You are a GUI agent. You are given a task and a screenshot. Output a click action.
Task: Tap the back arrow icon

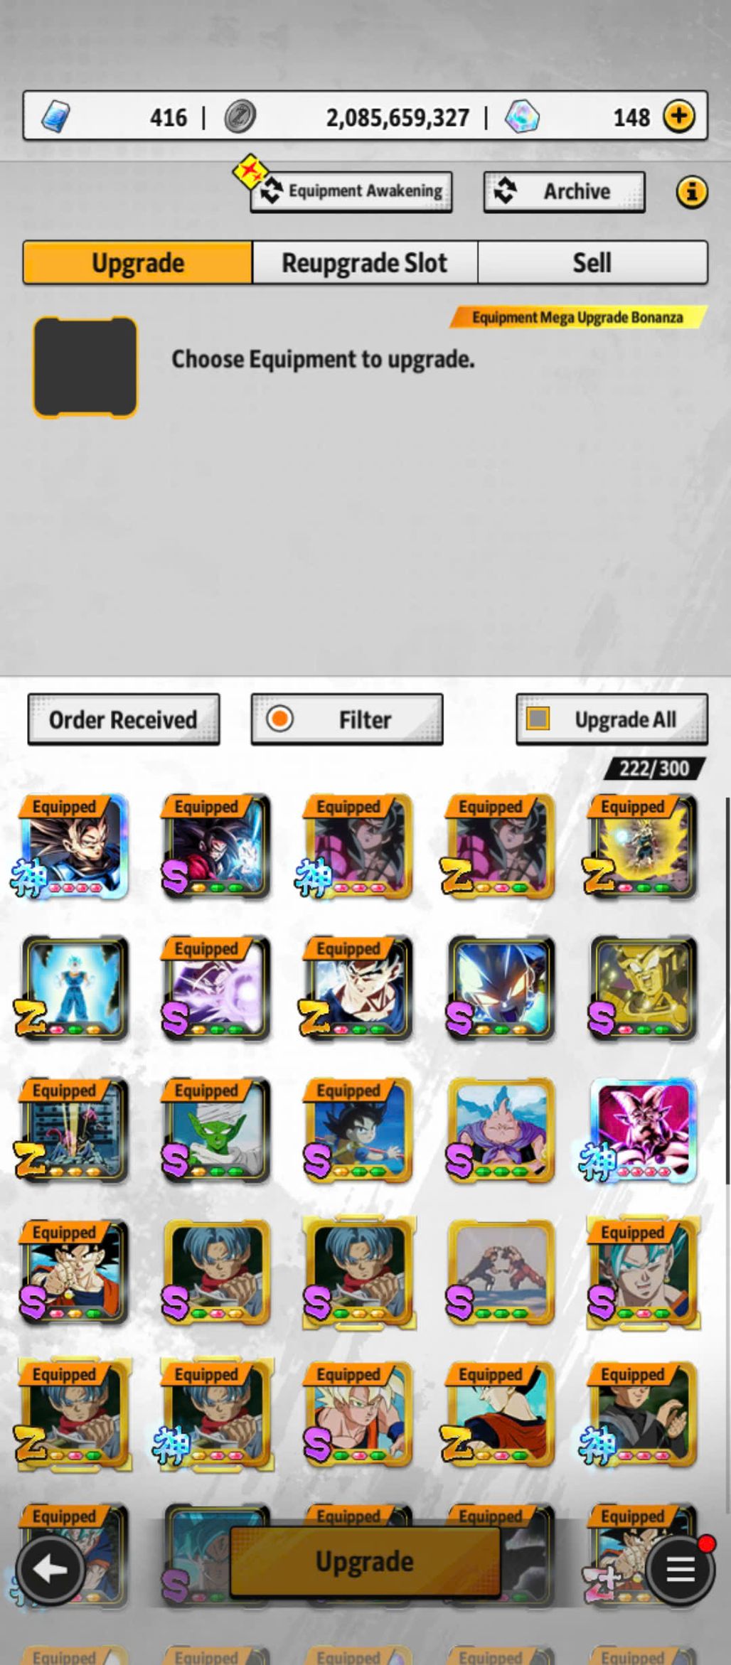(x=50, y=1570)
